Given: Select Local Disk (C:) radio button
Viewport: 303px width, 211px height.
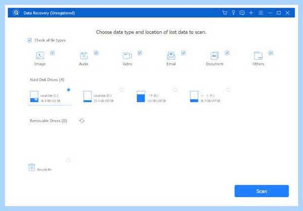Looking at the screenshot, I should (x=68, y=90).
